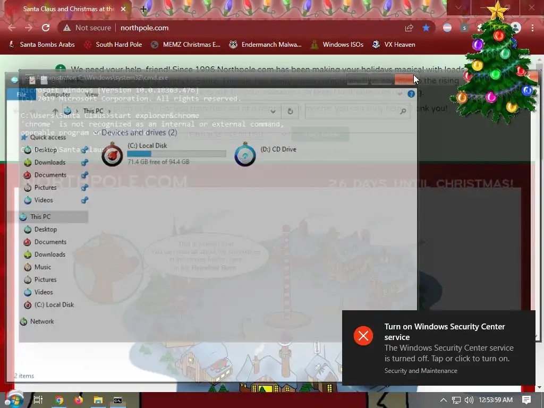Open the File tab in Explorer

point(21,95)
